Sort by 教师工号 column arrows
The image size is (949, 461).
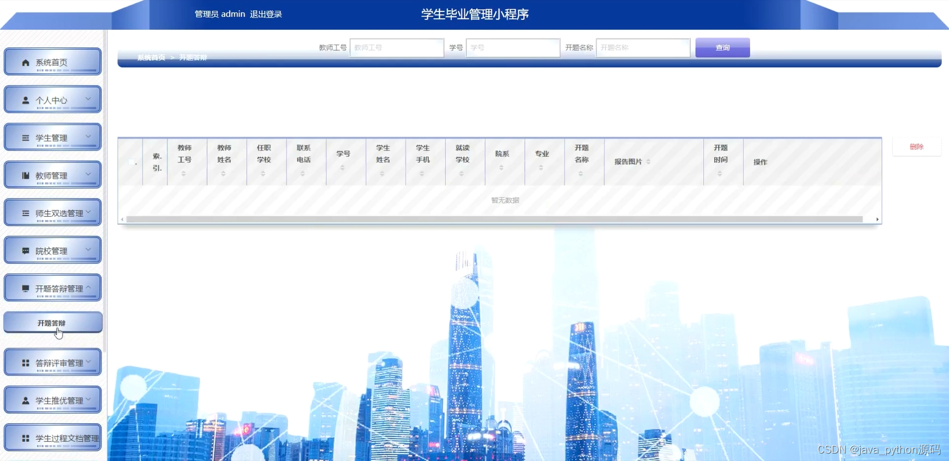(183, 173)
